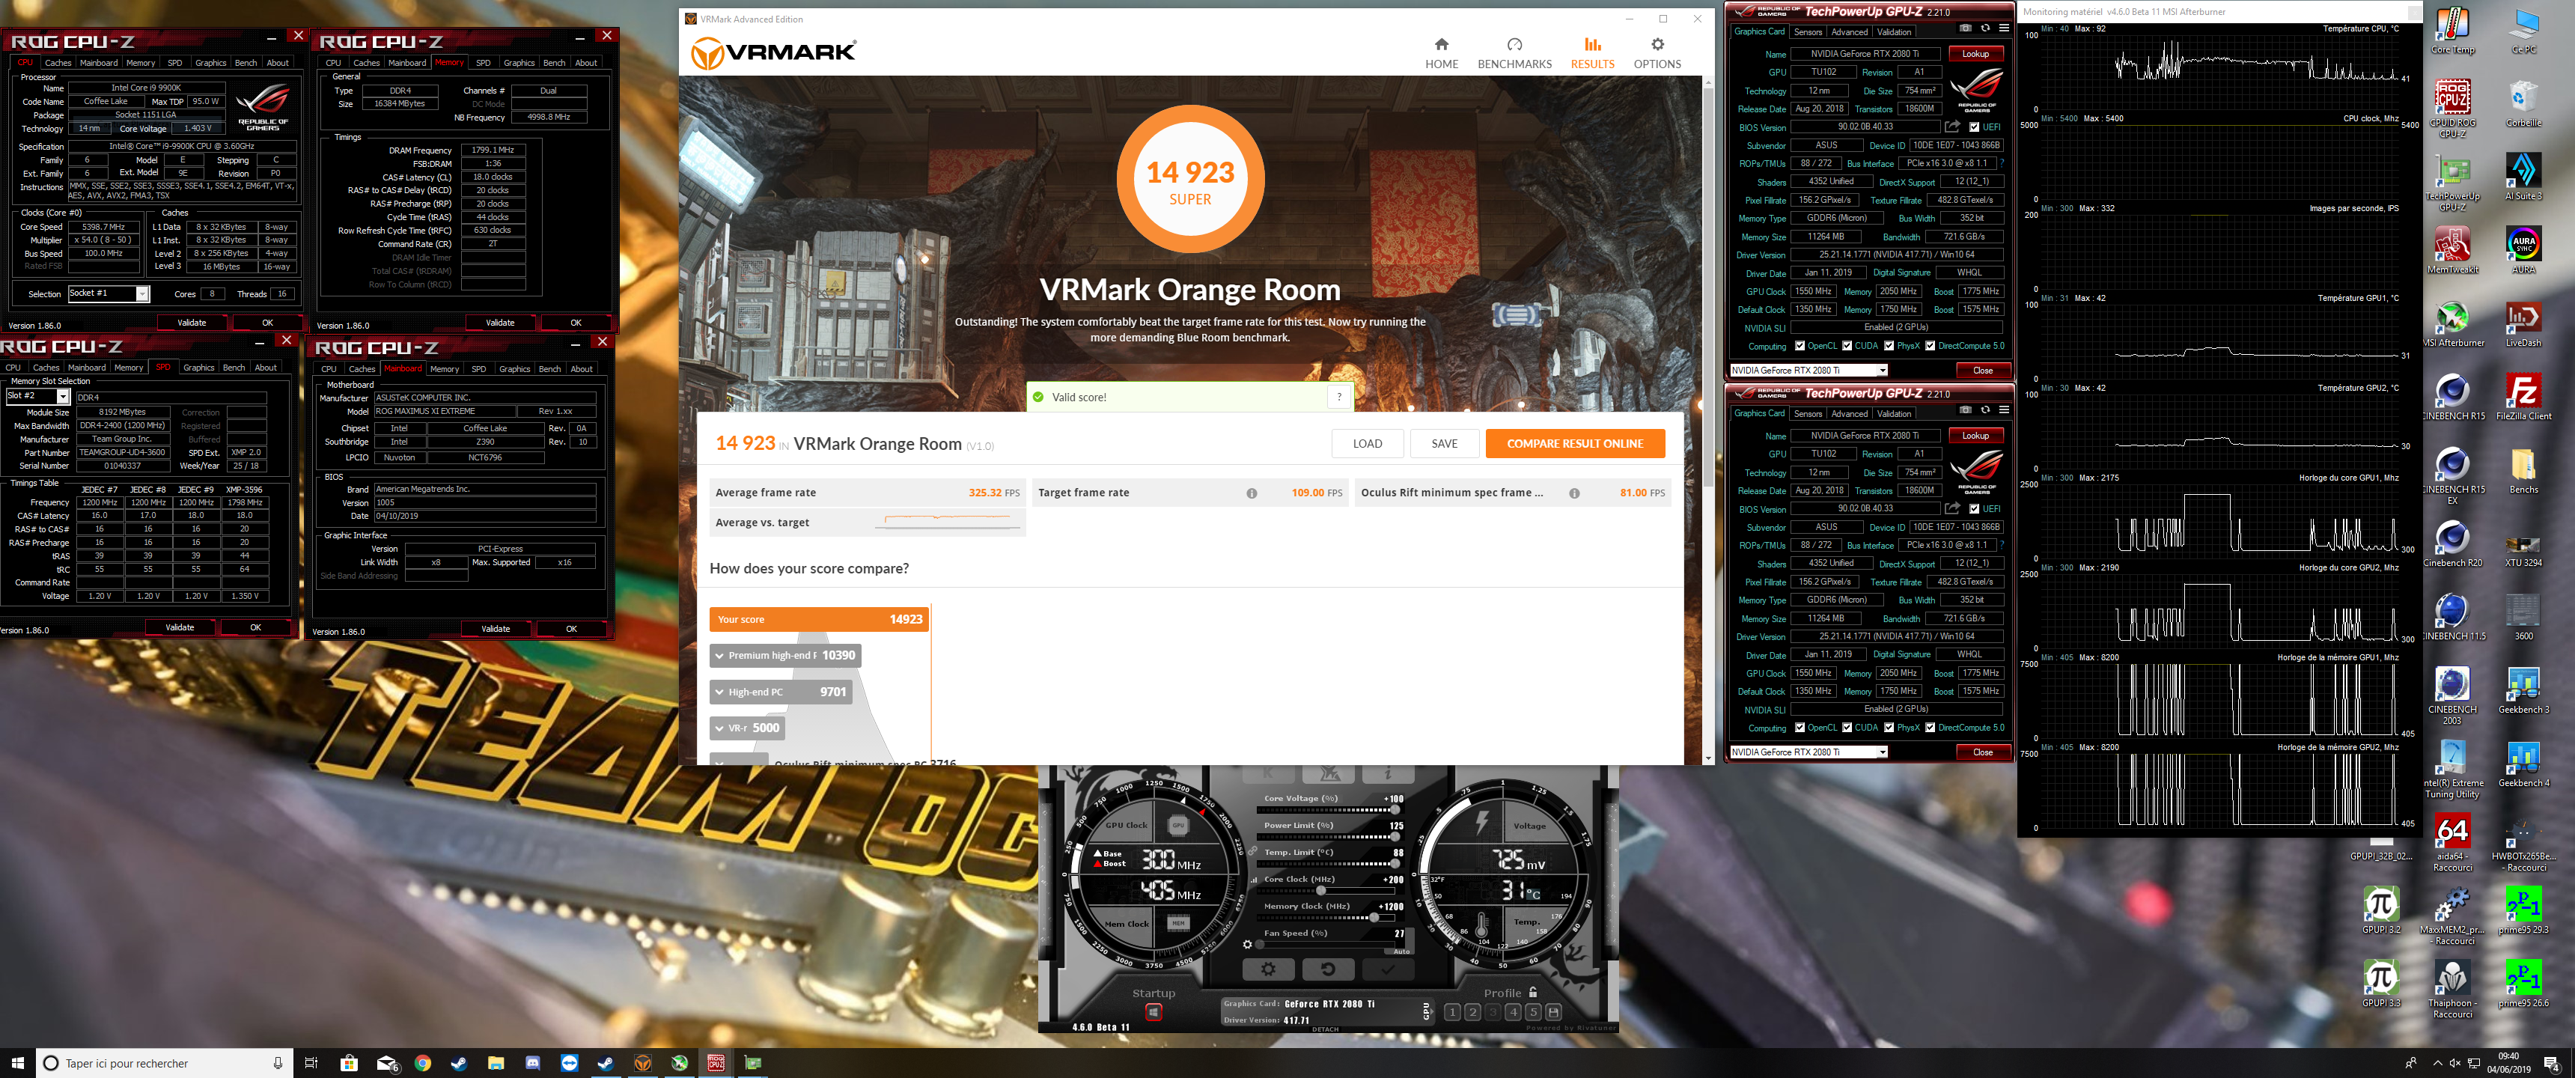Image resolution: width=2575 pixels, height=1078 pixels.
Task: Open VRMark HOME page
Action: 1440,53
